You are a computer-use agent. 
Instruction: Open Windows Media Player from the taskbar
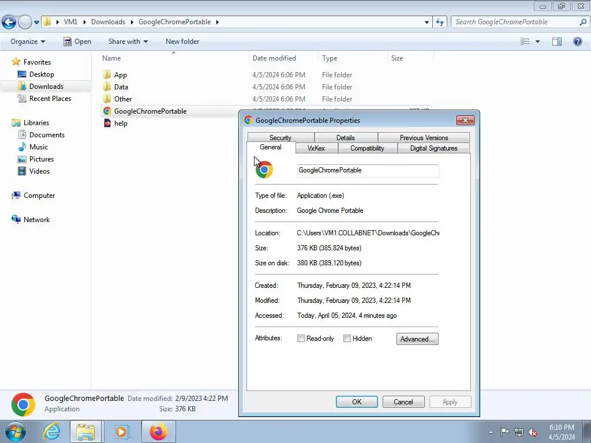click(121, 431)
